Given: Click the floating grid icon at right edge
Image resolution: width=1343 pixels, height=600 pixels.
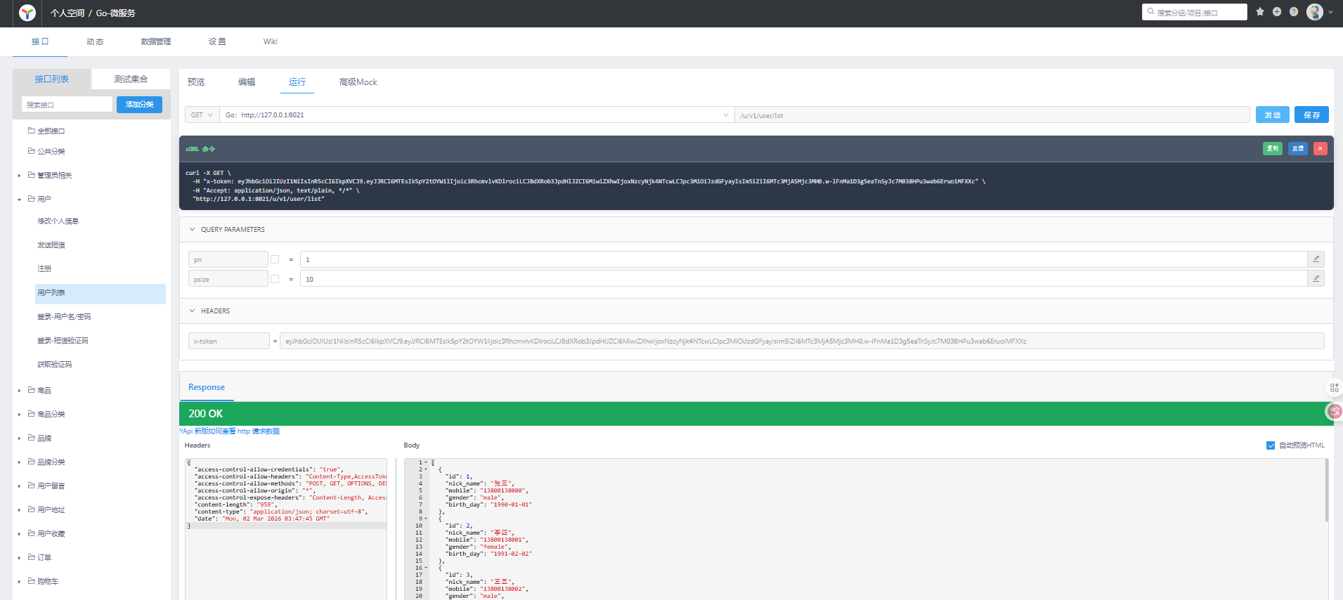Looking at the screenshot, I should coord(1334,387).
